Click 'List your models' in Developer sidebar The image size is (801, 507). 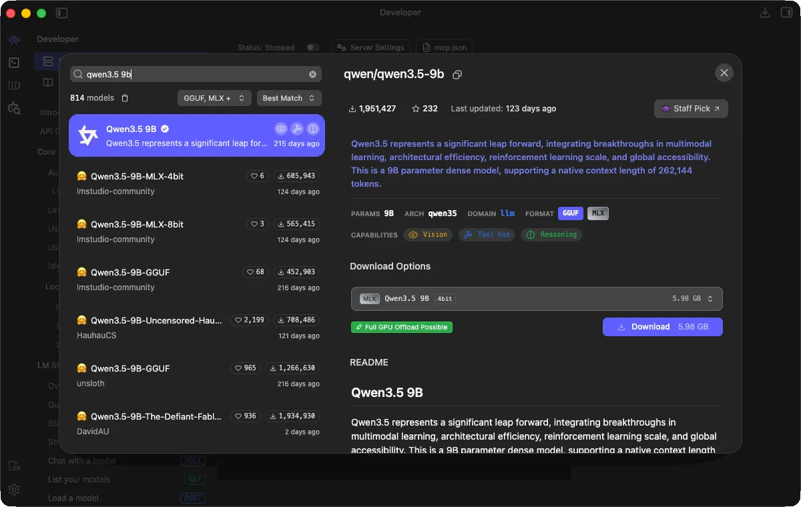79,480
